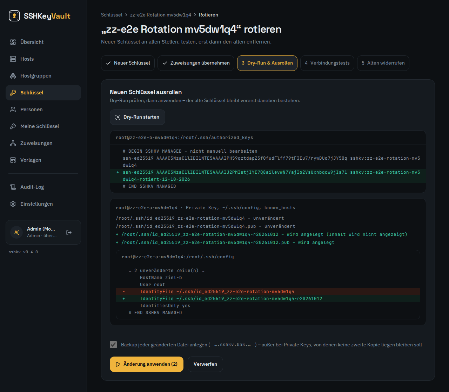Apply changes with Änderung anwenden (2)
The height and width of the screenshot is (392, 449).
(x=147, y=364)
